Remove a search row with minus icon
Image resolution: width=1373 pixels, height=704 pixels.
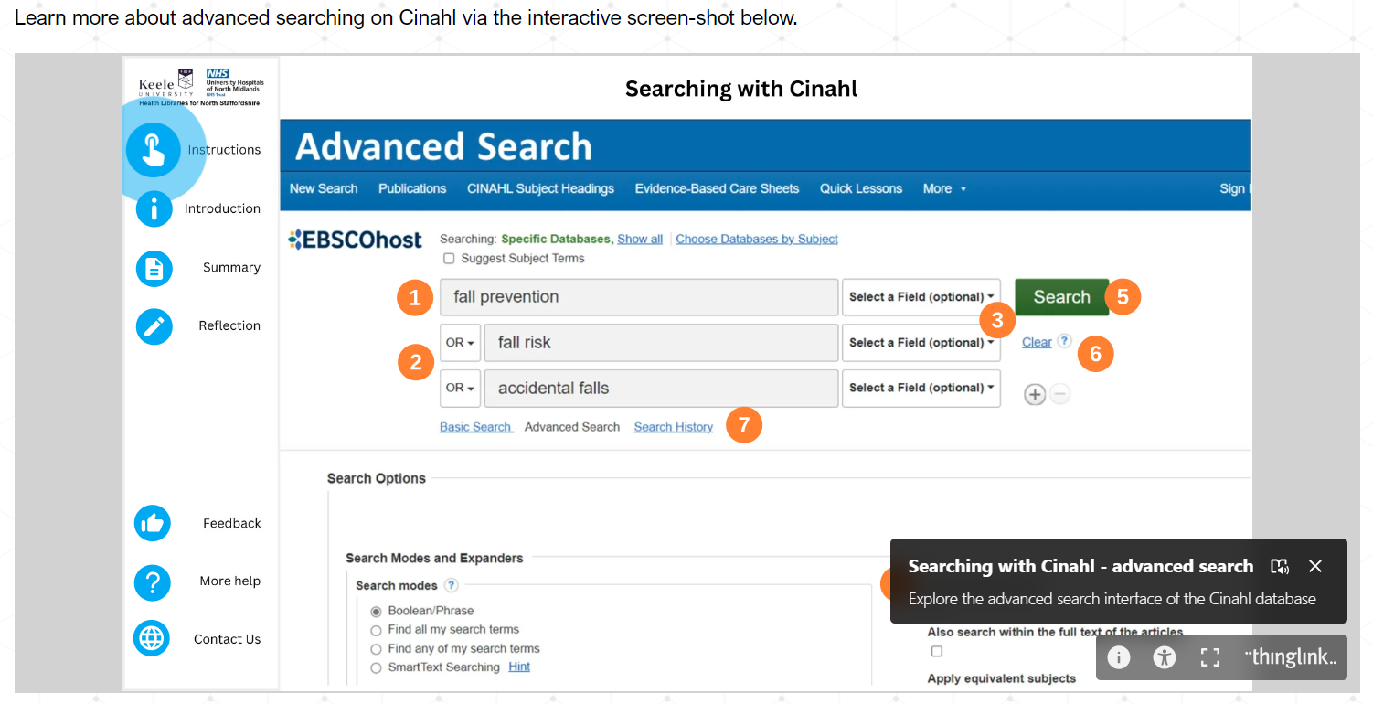[1059, 394]
